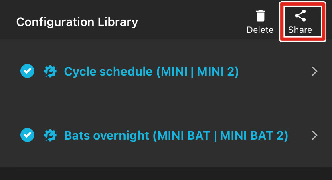Click the divider line between the two configurations

[x=168, y=103]
